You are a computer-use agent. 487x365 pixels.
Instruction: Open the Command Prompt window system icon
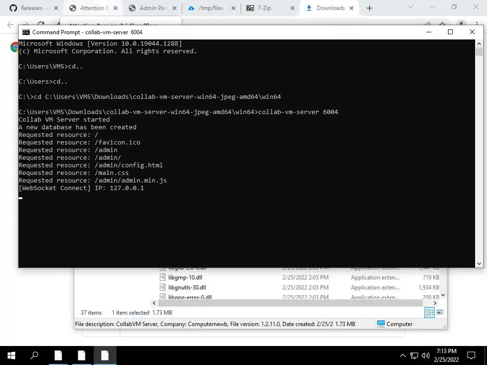click(26, 32)
